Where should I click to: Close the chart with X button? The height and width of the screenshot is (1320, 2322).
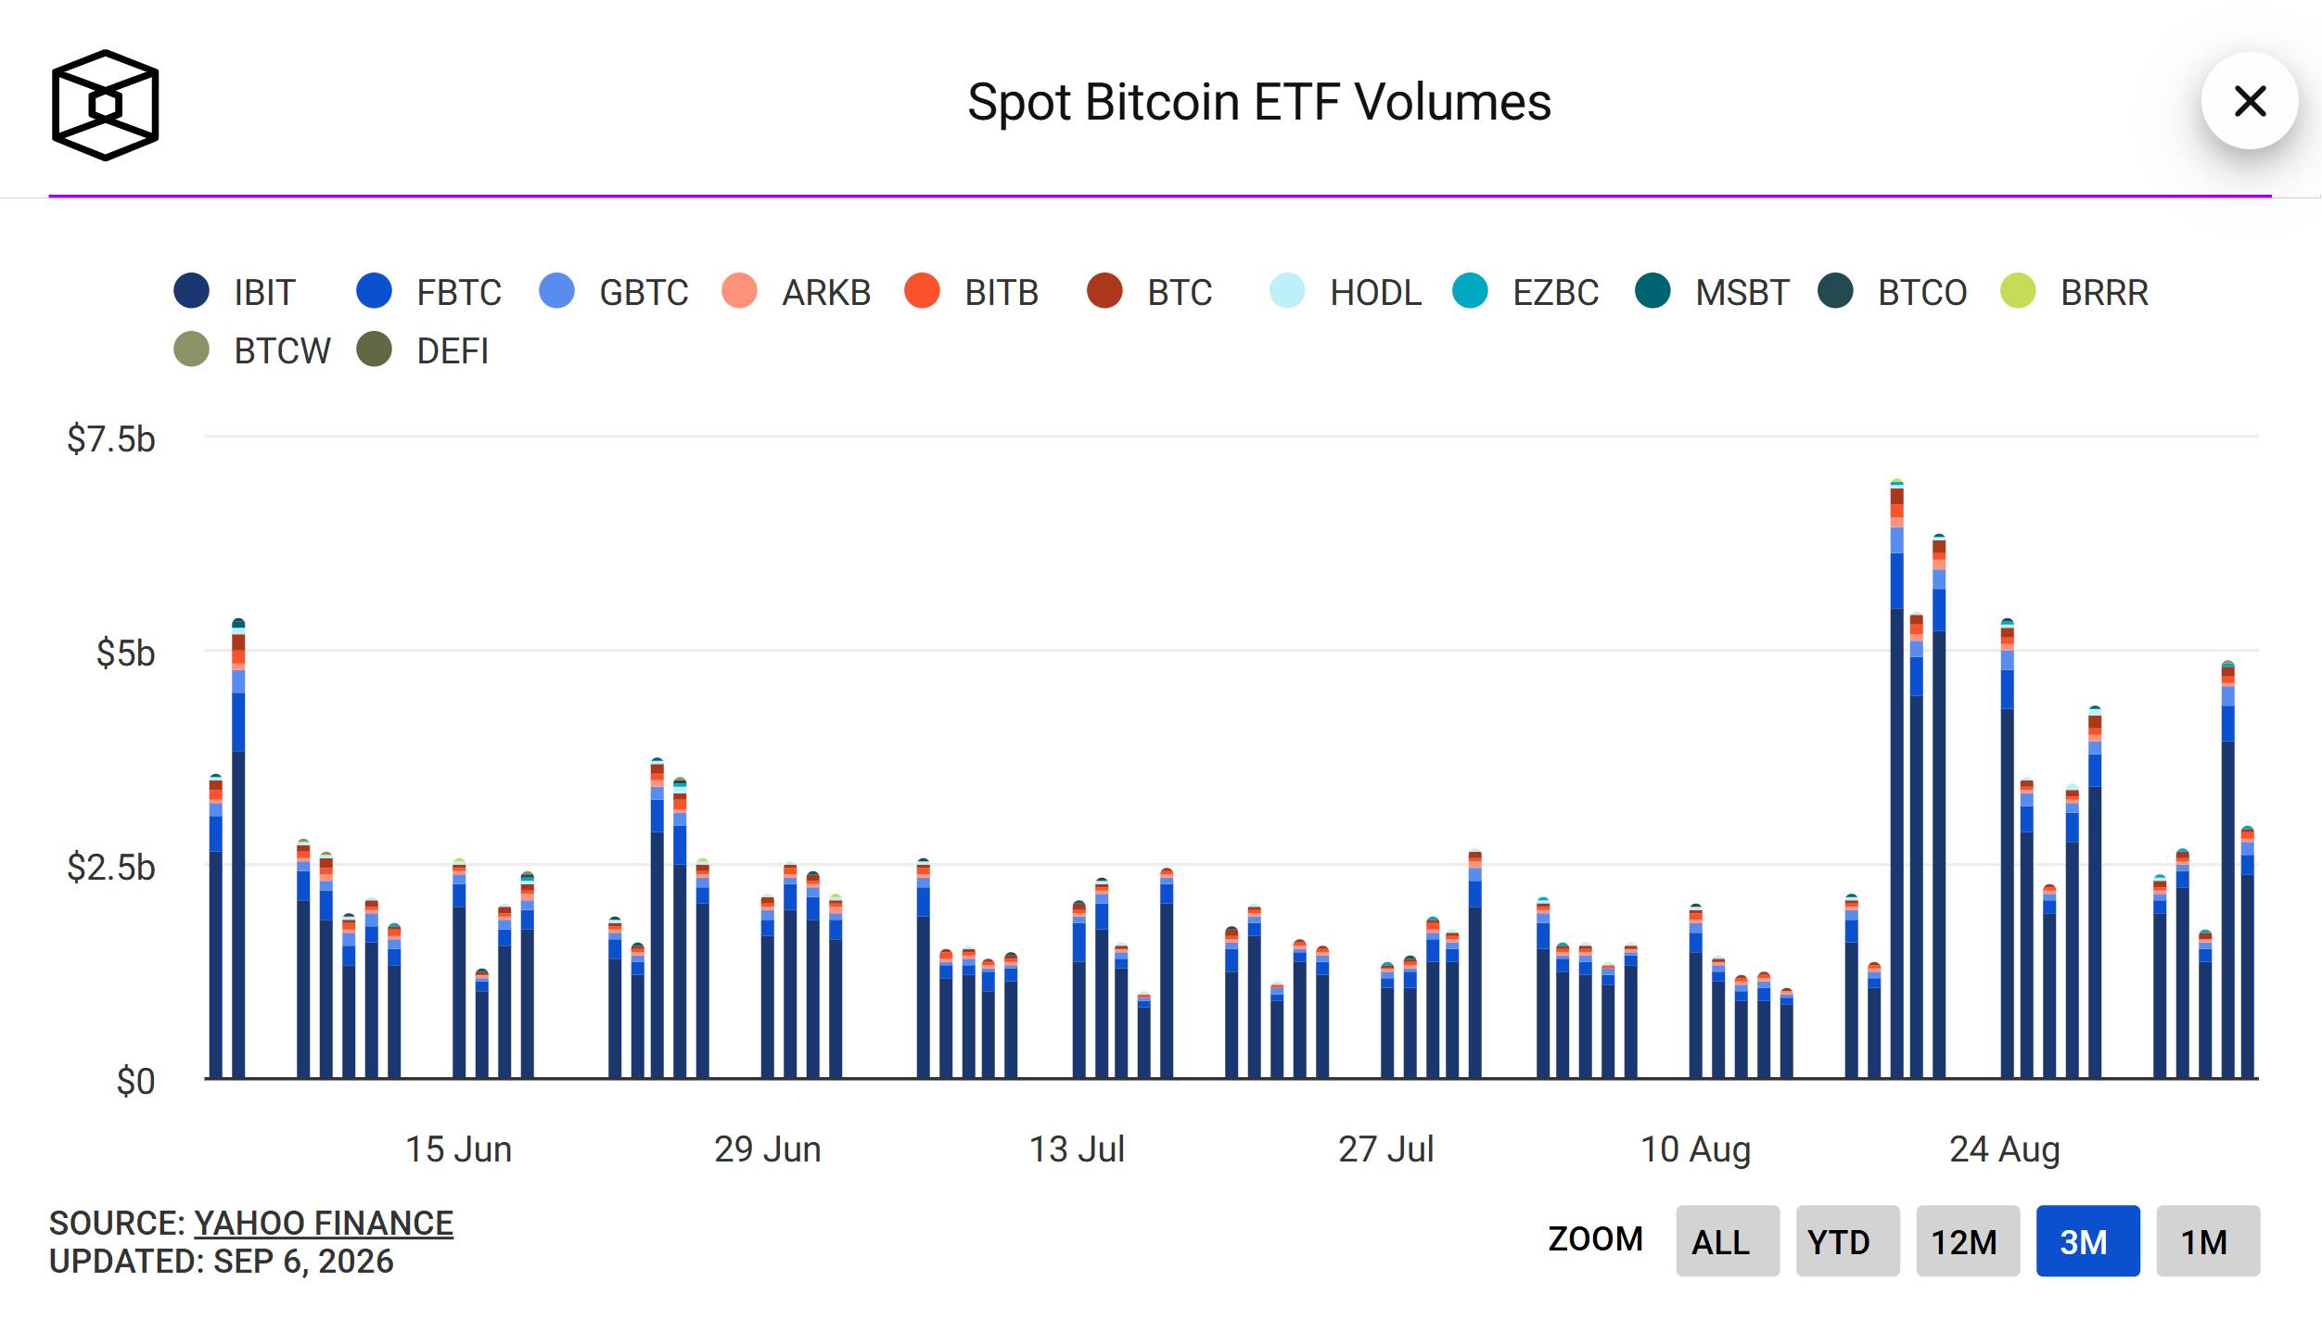point(2250,101)
